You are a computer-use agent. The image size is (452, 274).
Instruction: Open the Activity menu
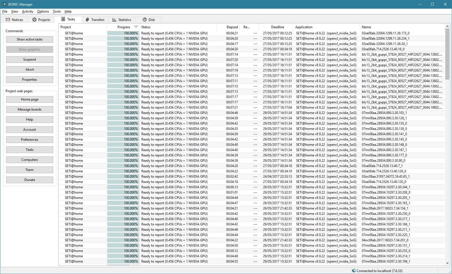pyautogui.click(x=28, y=11)
